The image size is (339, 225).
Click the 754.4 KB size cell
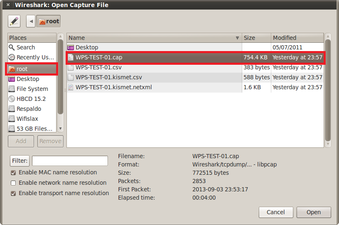(255, 57)
